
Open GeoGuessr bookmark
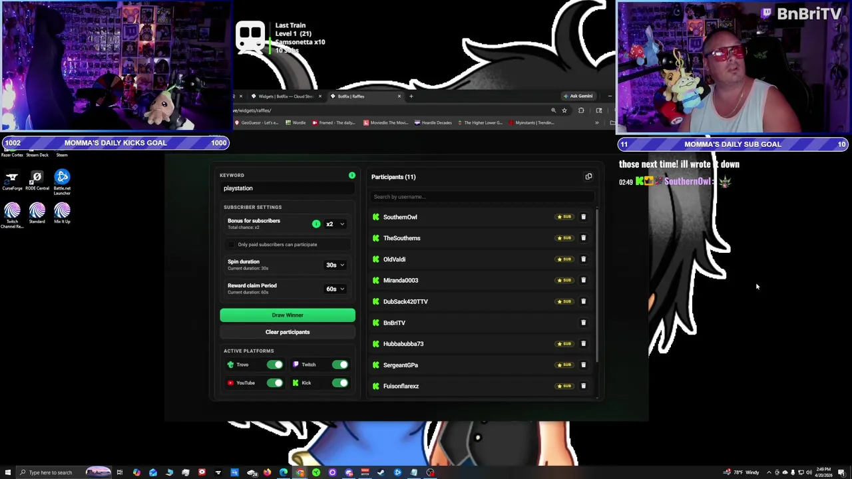tap(256, 122)
